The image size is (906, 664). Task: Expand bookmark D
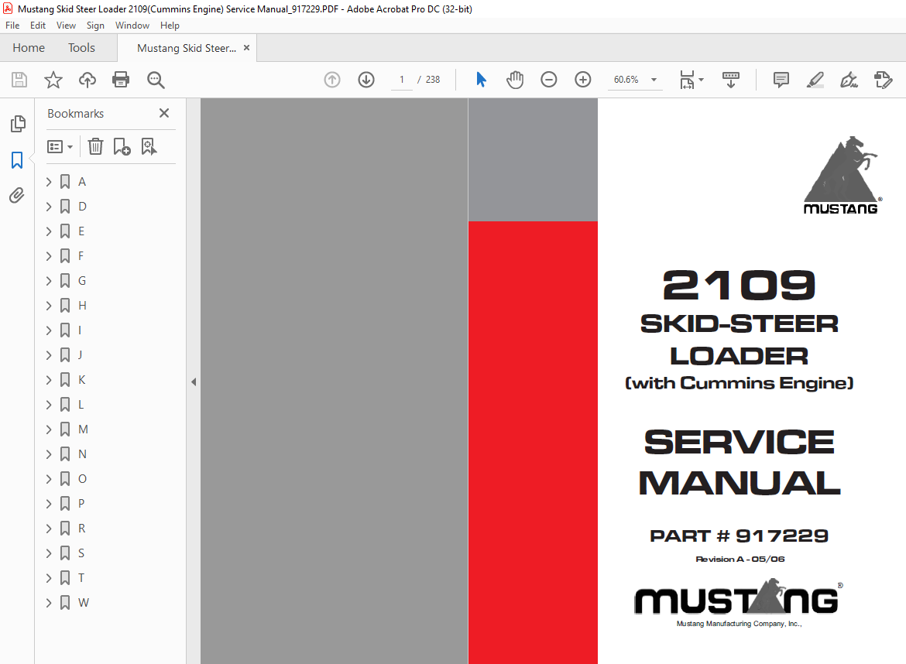point(49,207)
